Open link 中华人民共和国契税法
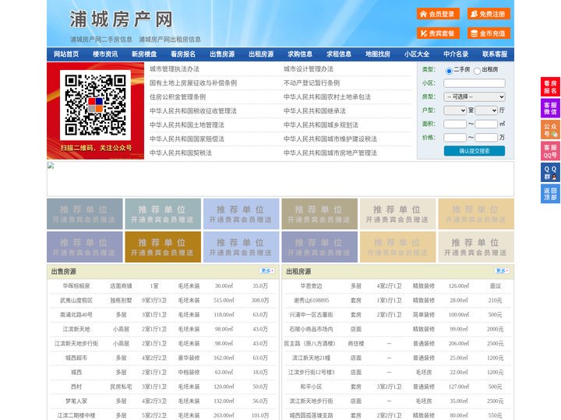The image size is (561, 420). (181, 153)
